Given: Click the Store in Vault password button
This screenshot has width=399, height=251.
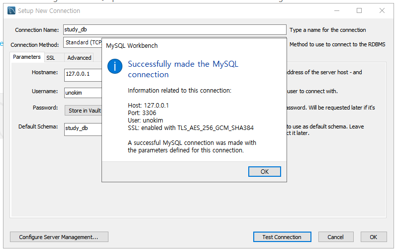Looking at the screenshot, I should coord(83,111).
